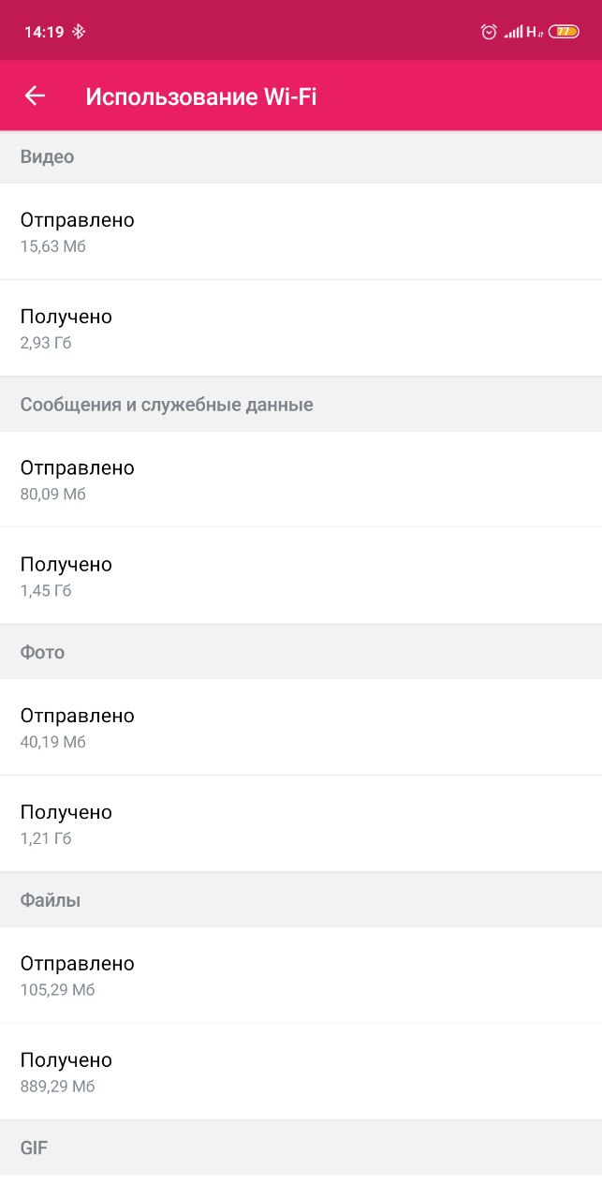This screenshot has height=1199, width=602.
Task: Tap the "Видео" section header
Action: (48, 157)
